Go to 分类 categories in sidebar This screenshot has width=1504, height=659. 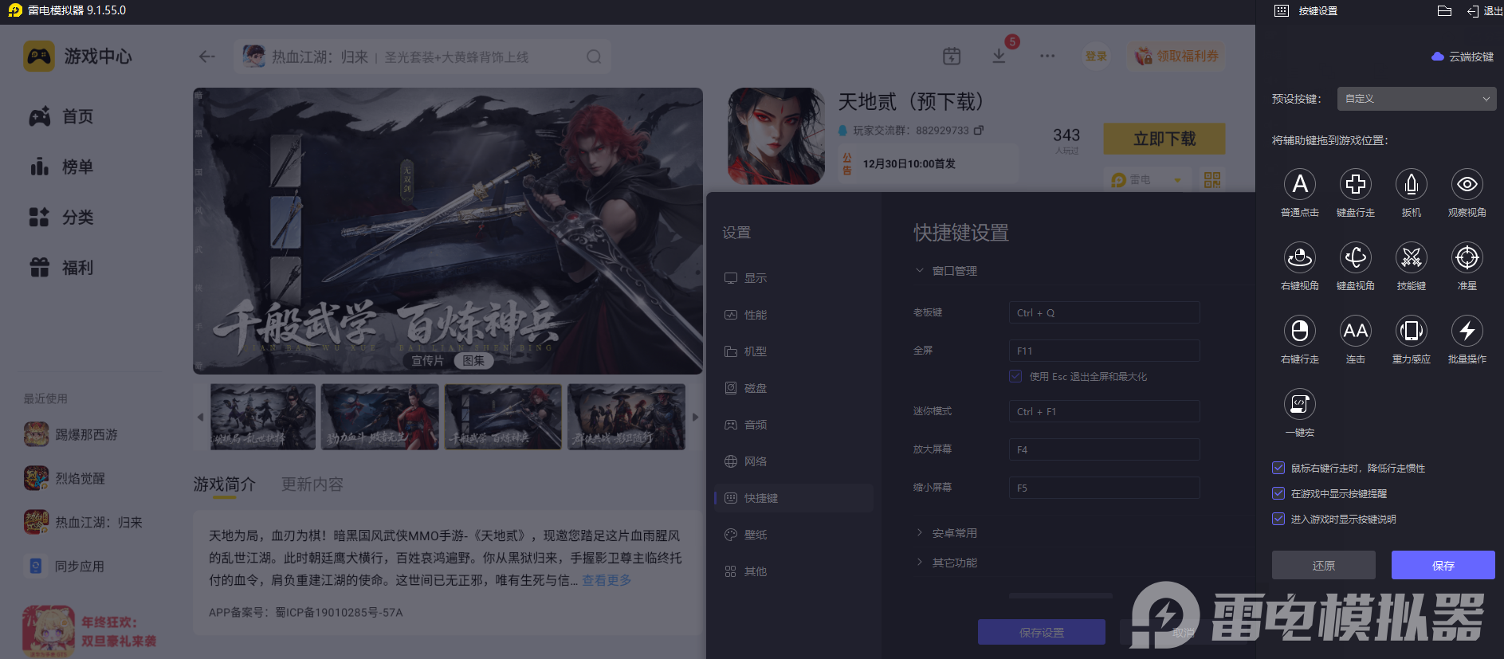coord(61,217)
